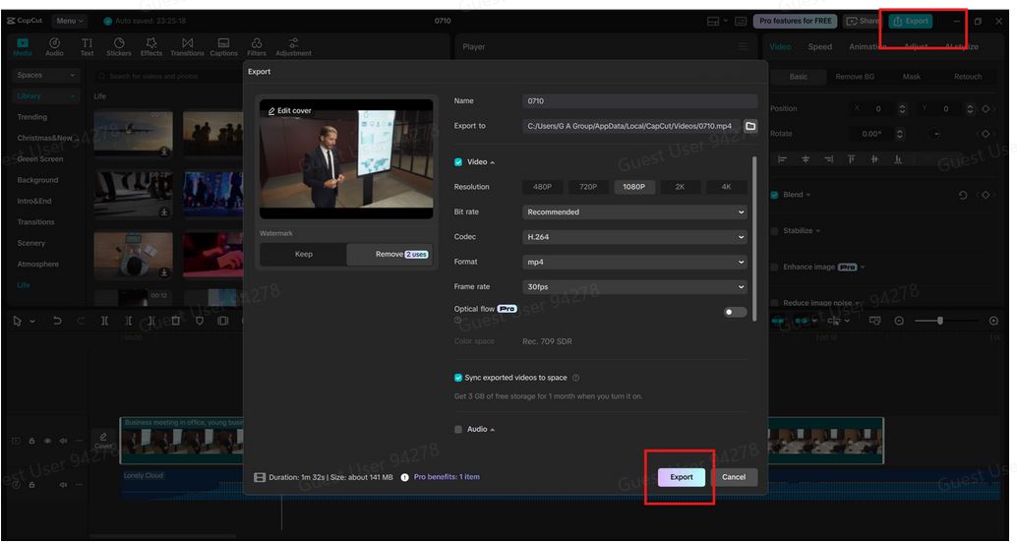Screen dimensions: 1017x543
Task: Open the Filters tool icon
Action: click(257, 46)
